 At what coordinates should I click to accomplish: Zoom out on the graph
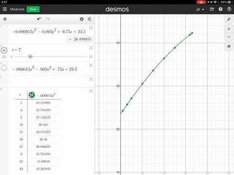[x=229, y=37]
